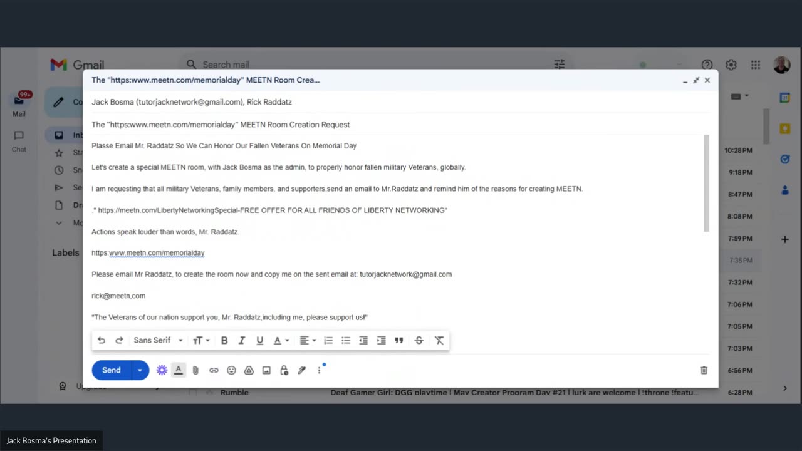Viewport: 802px width, 451px height.
Task: Toggle the formatting options bar
Action: 179,370
